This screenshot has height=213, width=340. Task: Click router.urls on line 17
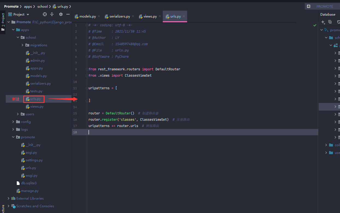coord(128,126)
